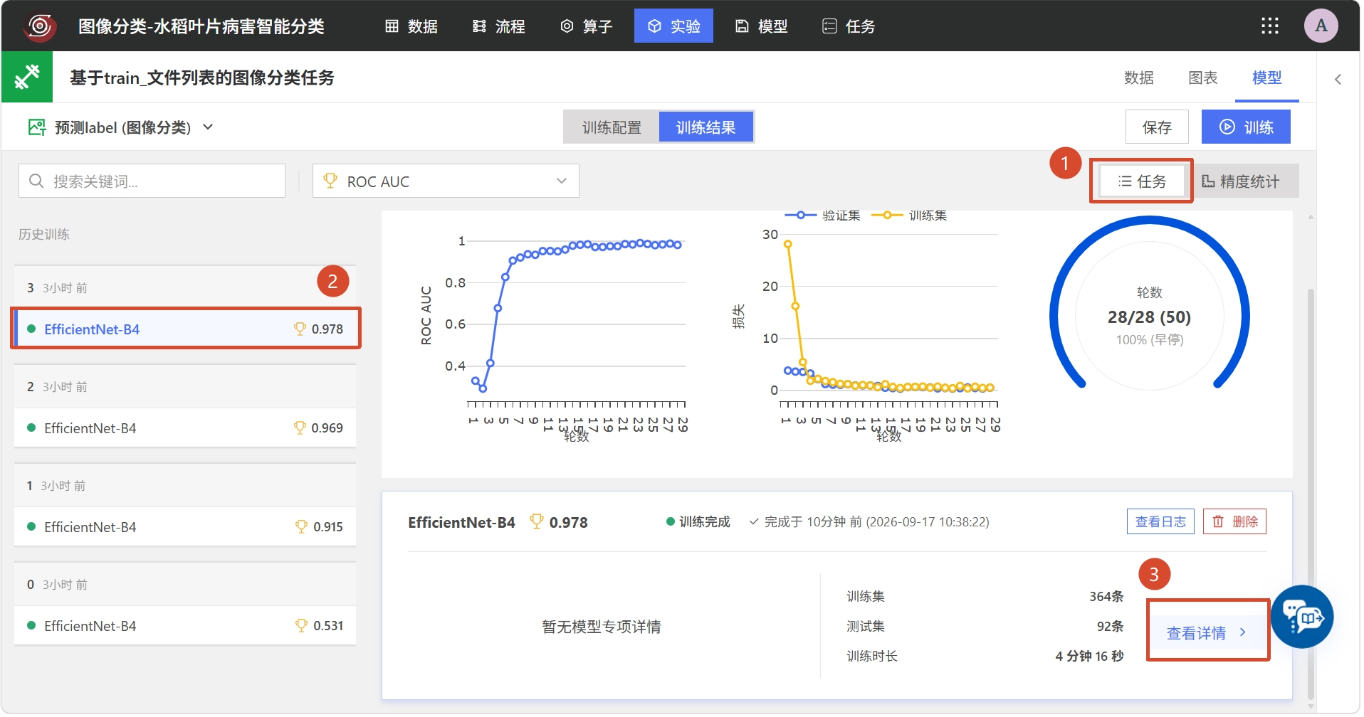Collapse the side panel with the arrow
This screenshot has height=717, width=1364.
[x=1338, y=79]
